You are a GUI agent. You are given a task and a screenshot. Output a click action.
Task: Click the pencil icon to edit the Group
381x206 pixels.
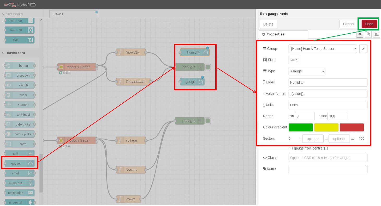pyautogui.click(x=363, y=49)
